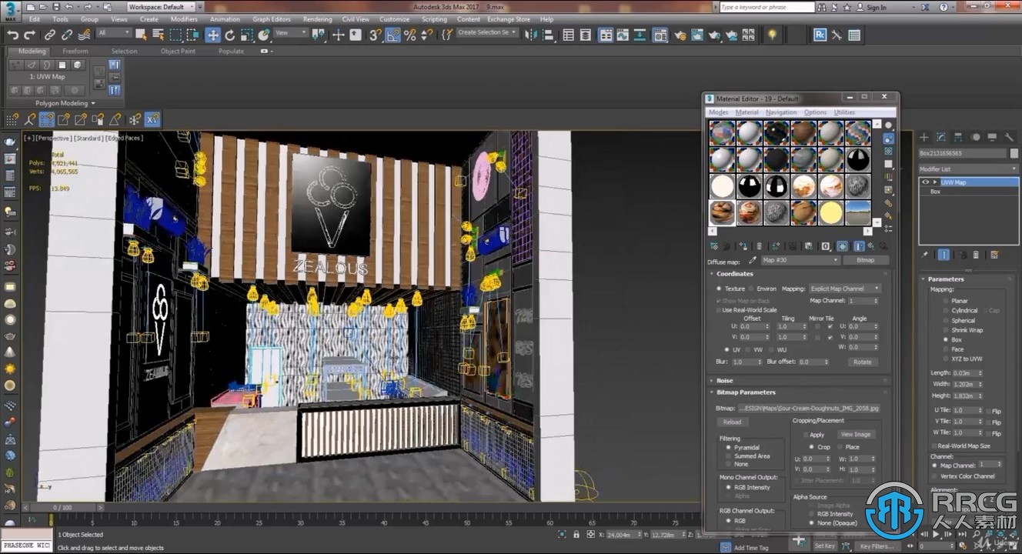
Task: Click the Rotate button
Action: pos(862,362)
